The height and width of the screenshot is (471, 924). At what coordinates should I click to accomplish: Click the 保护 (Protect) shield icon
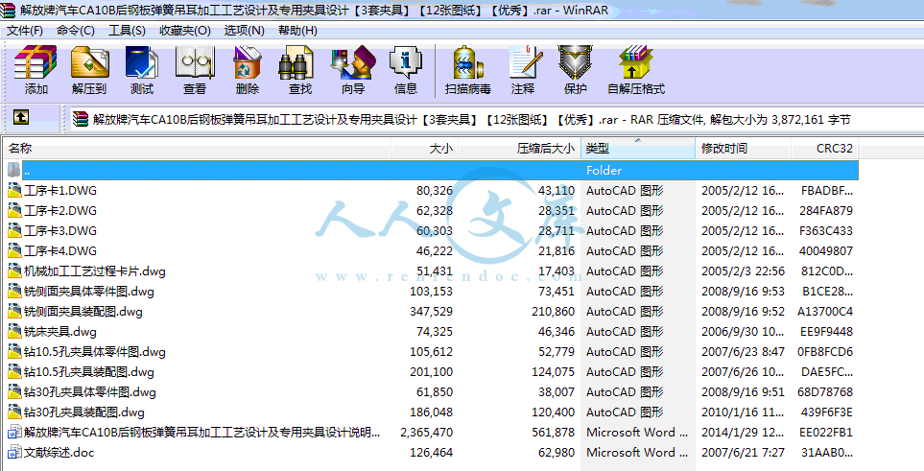[x=575, y=62]
